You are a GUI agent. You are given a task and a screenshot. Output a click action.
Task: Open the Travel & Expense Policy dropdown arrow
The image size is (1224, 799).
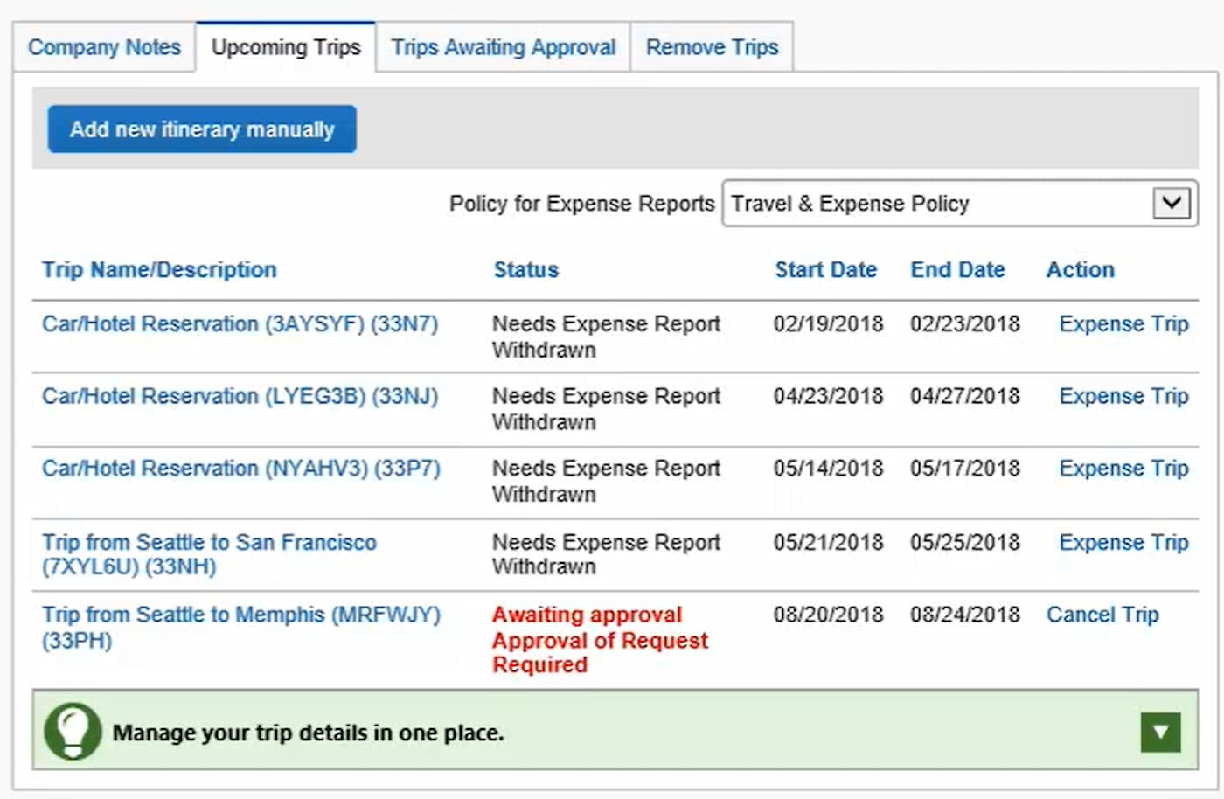click(x=1172, y=203)
